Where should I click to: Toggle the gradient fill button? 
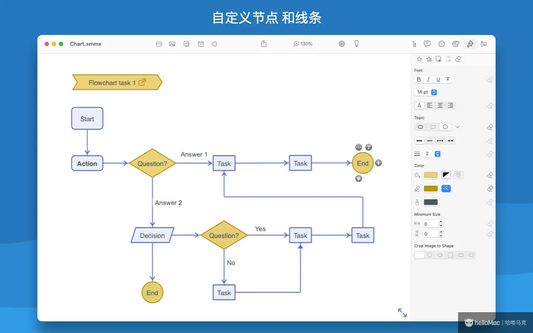coord(446,175)
